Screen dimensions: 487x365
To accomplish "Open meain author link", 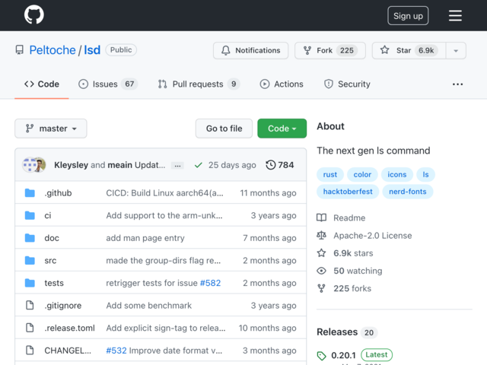I will click(x=119, y=165).
